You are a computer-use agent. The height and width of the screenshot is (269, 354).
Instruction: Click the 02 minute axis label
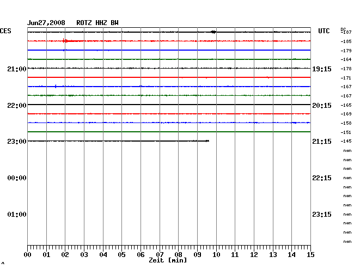(x=65, y=255)
